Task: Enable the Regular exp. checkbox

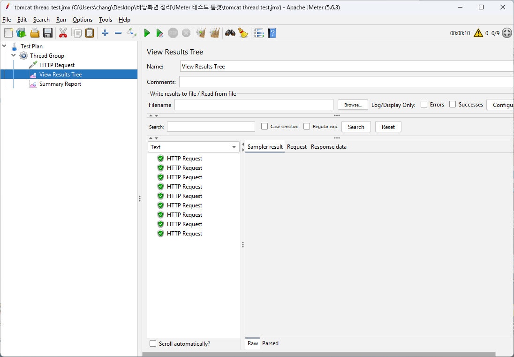Action: 307,126
